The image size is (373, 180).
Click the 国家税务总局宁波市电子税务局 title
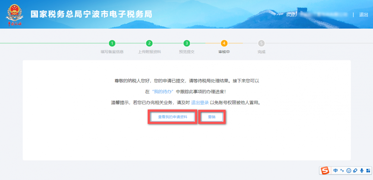tap(91, 14)
